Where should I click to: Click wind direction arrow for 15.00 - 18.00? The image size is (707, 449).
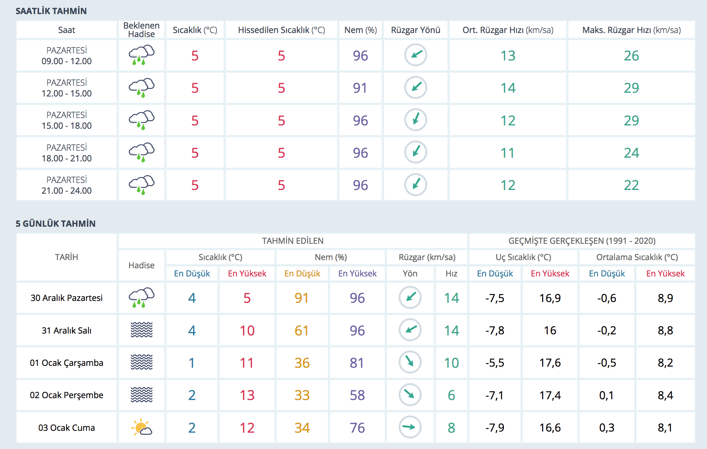point(416,120)
